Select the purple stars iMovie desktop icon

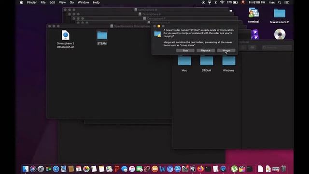(255, 34)
